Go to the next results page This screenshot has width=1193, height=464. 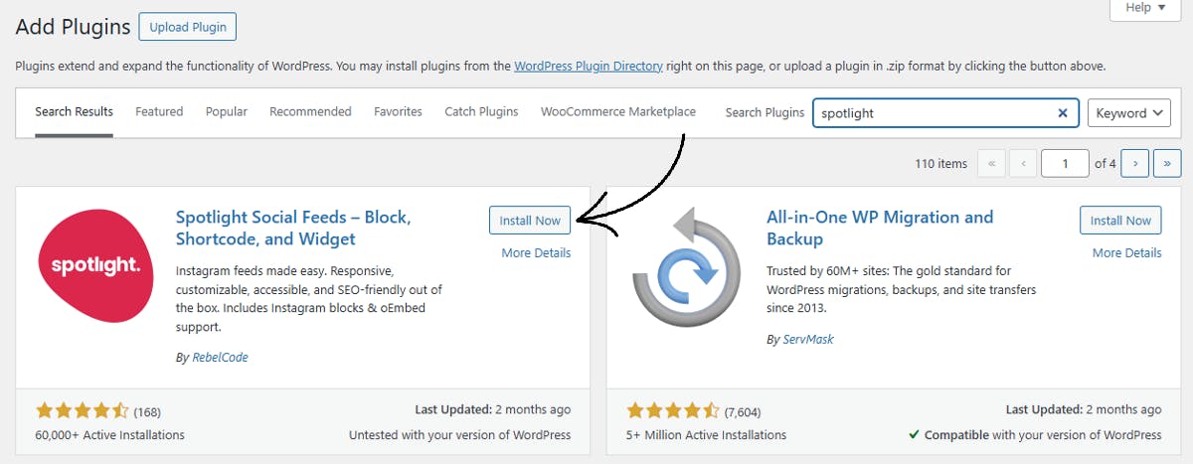[1136, 163]
